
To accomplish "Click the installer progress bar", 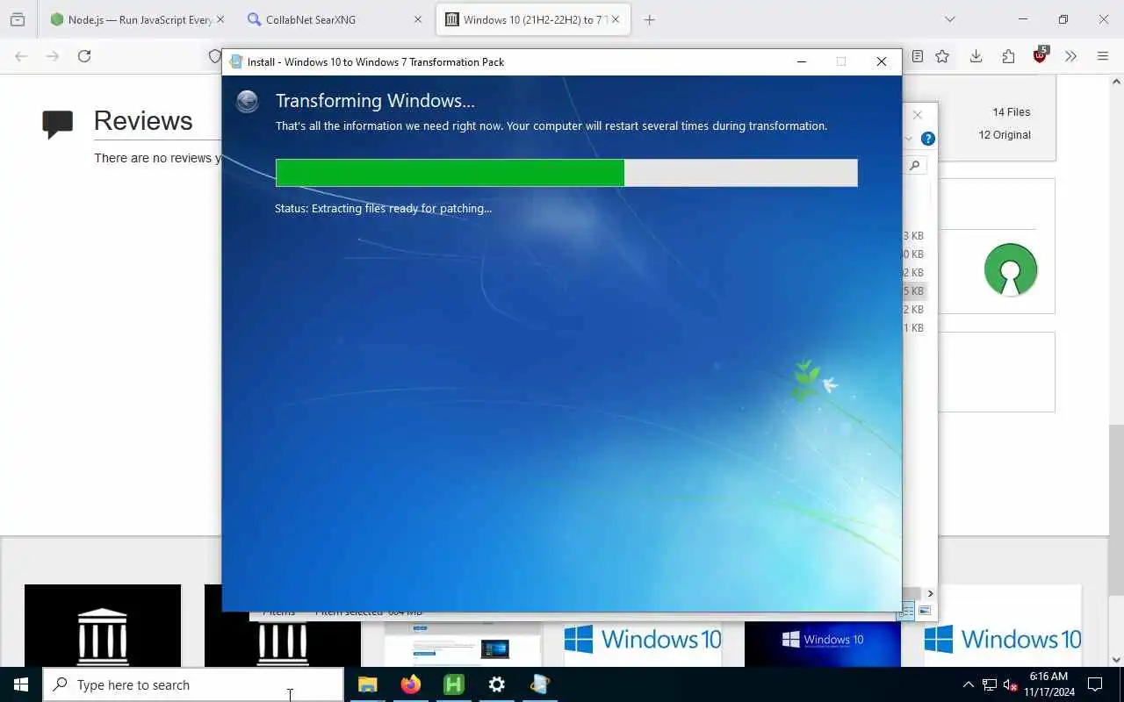I will tap(566, 173).
